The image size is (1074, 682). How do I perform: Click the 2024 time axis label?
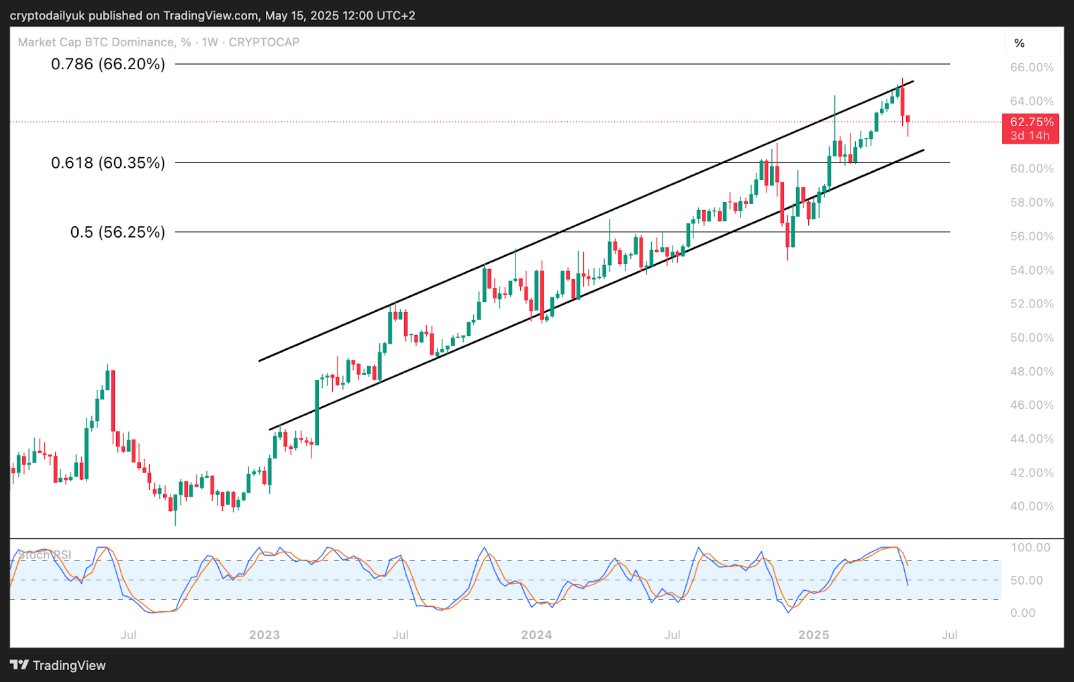(x=536, y=634)
